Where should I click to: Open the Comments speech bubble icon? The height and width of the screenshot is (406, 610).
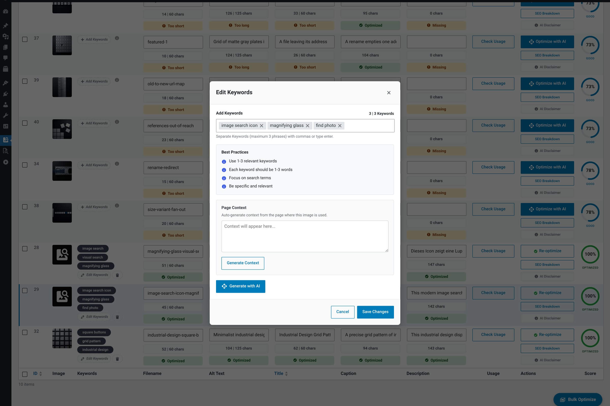[x=5, y=58]
